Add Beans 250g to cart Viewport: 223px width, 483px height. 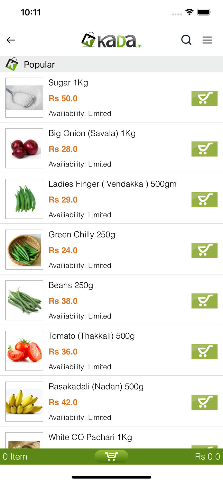pos(204,301)
